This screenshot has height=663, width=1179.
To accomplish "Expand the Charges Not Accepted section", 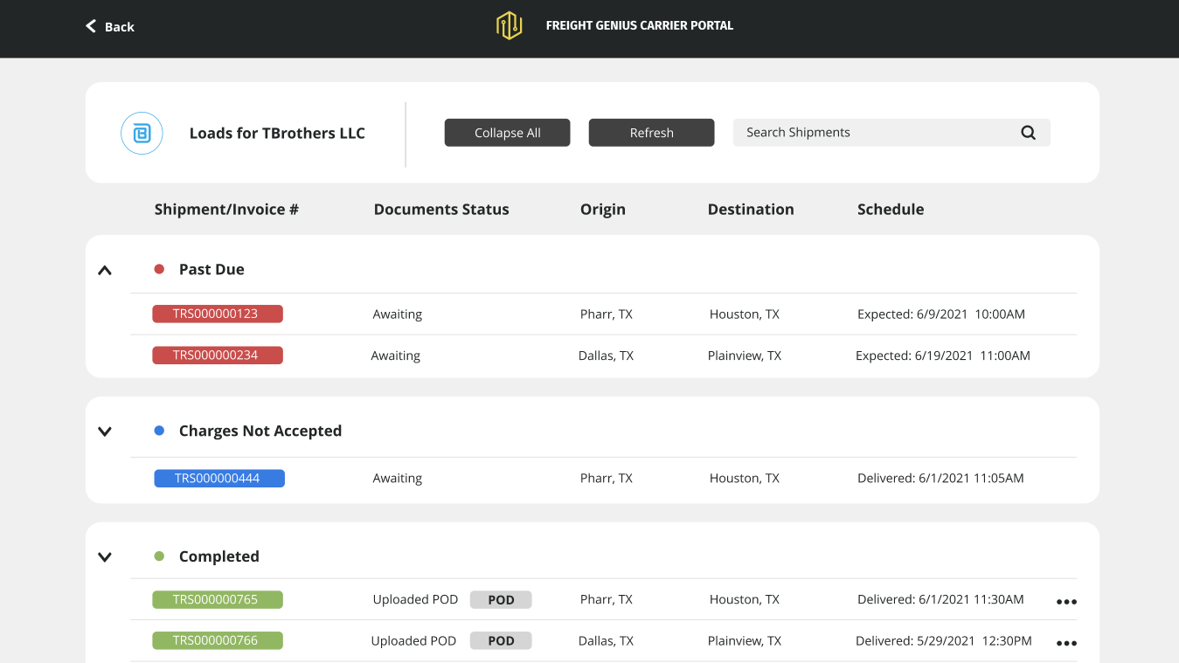I will click(x=104, y=431).
